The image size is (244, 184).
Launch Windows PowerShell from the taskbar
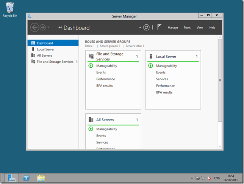pos(26,178)
